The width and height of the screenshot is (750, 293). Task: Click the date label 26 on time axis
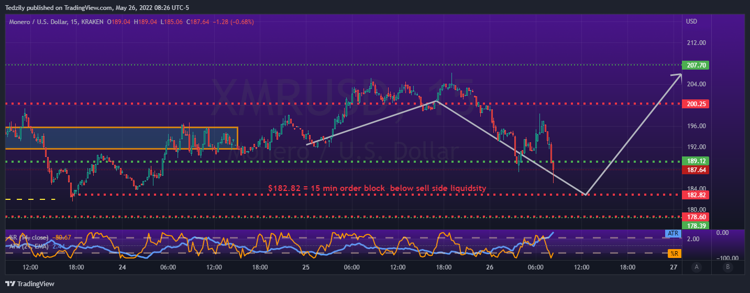490,267
